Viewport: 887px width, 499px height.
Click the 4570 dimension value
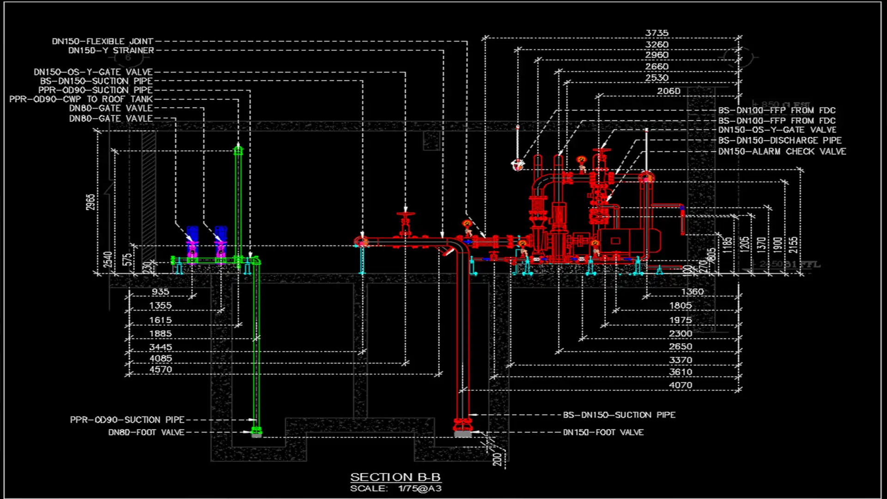point(160,370)
